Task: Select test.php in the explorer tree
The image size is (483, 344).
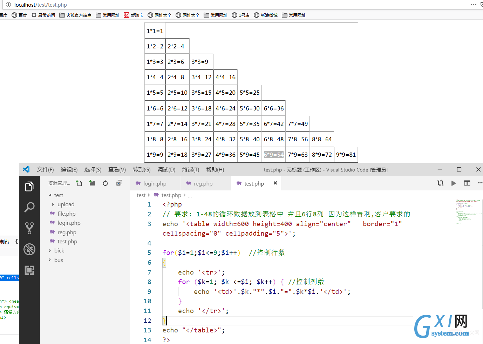Action: pos(67,241)
